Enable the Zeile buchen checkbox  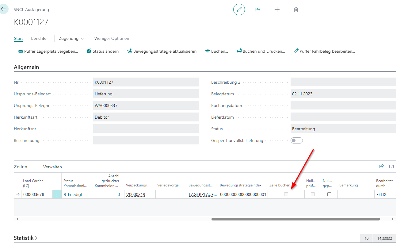click(x=286, y=194)
